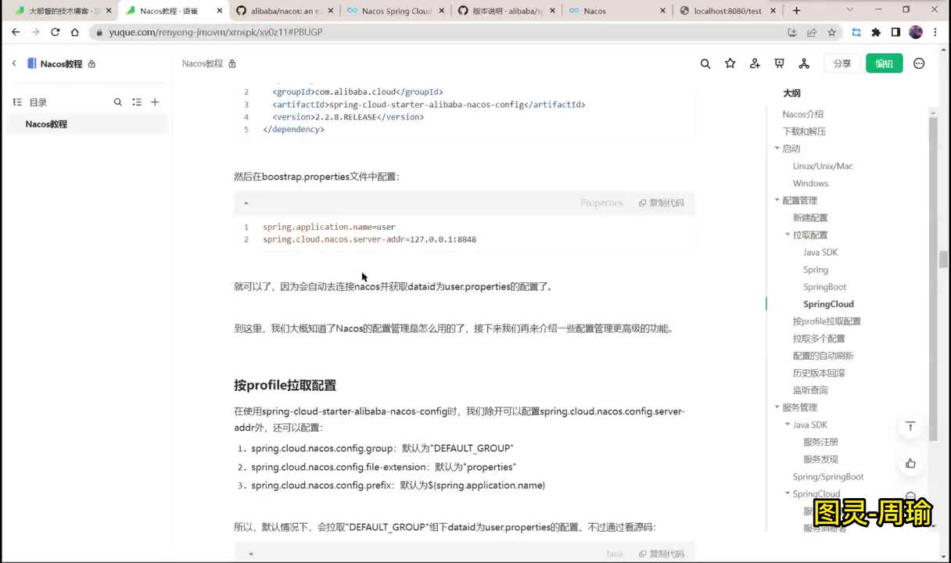Open the document more options circle icon
This screenshot has height=563, width=951.
tap(919, 63)
